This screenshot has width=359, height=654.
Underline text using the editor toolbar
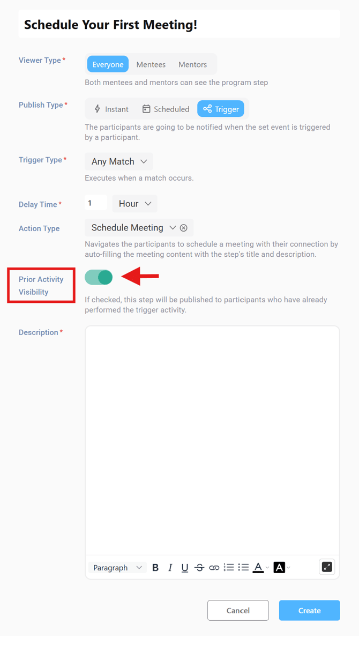(184, 567)
